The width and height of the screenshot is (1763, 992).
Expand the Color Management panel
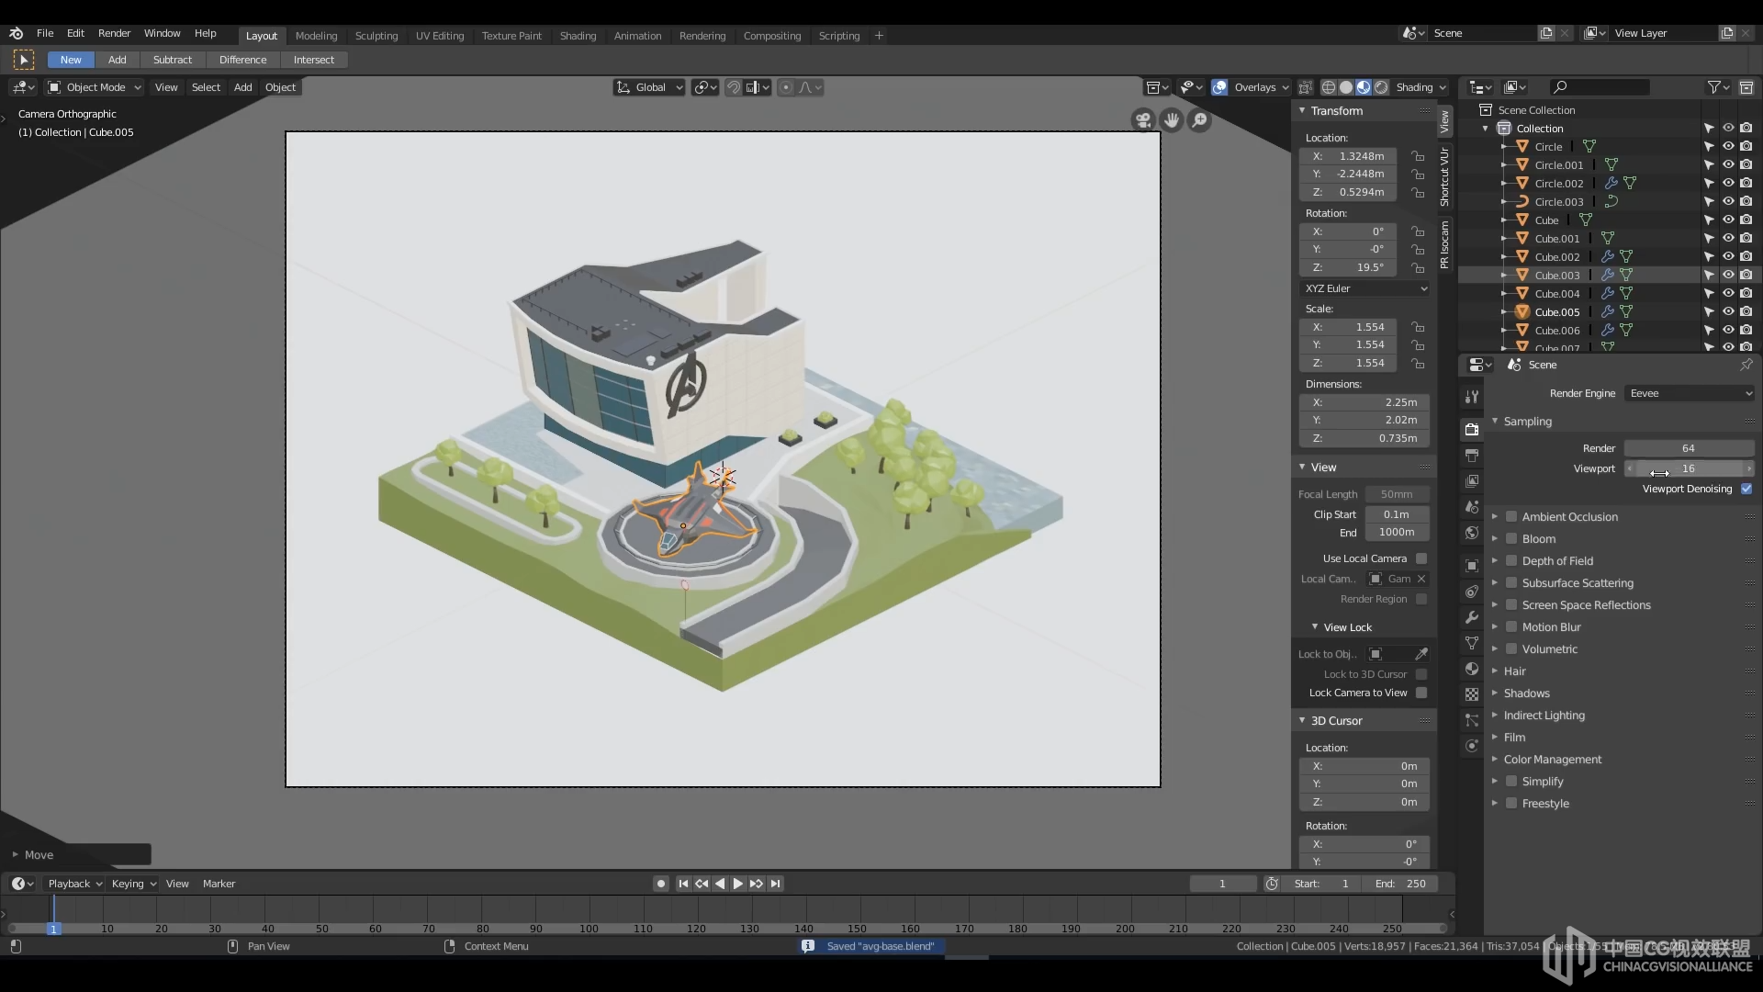1552,760
